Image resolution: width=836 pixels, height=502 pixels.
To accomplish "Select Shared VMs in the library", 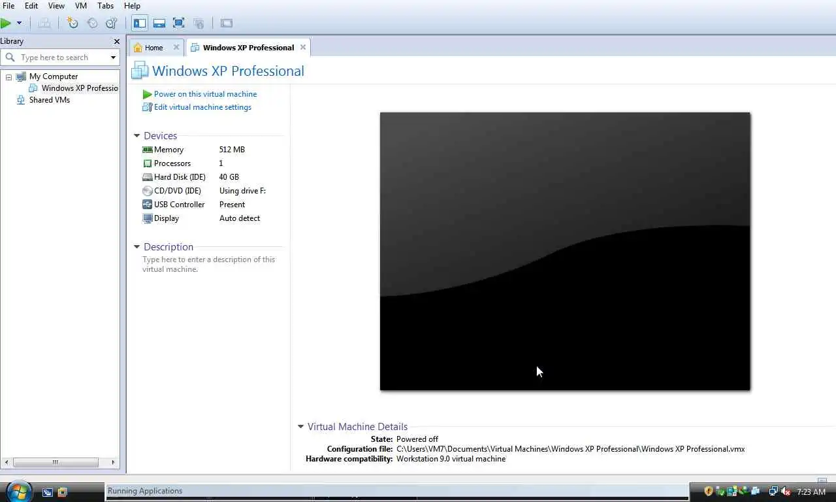I will pyautogui.click(x=50, y=100).
